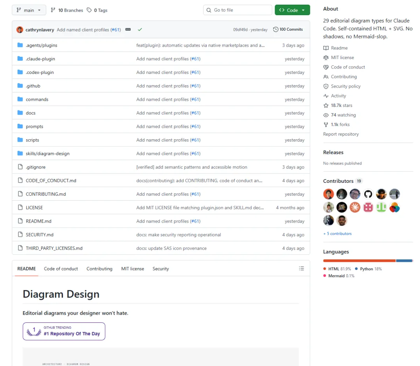Click the Activity pulse icon
This screenshot has width=420, height=366.
click(326, 96)
